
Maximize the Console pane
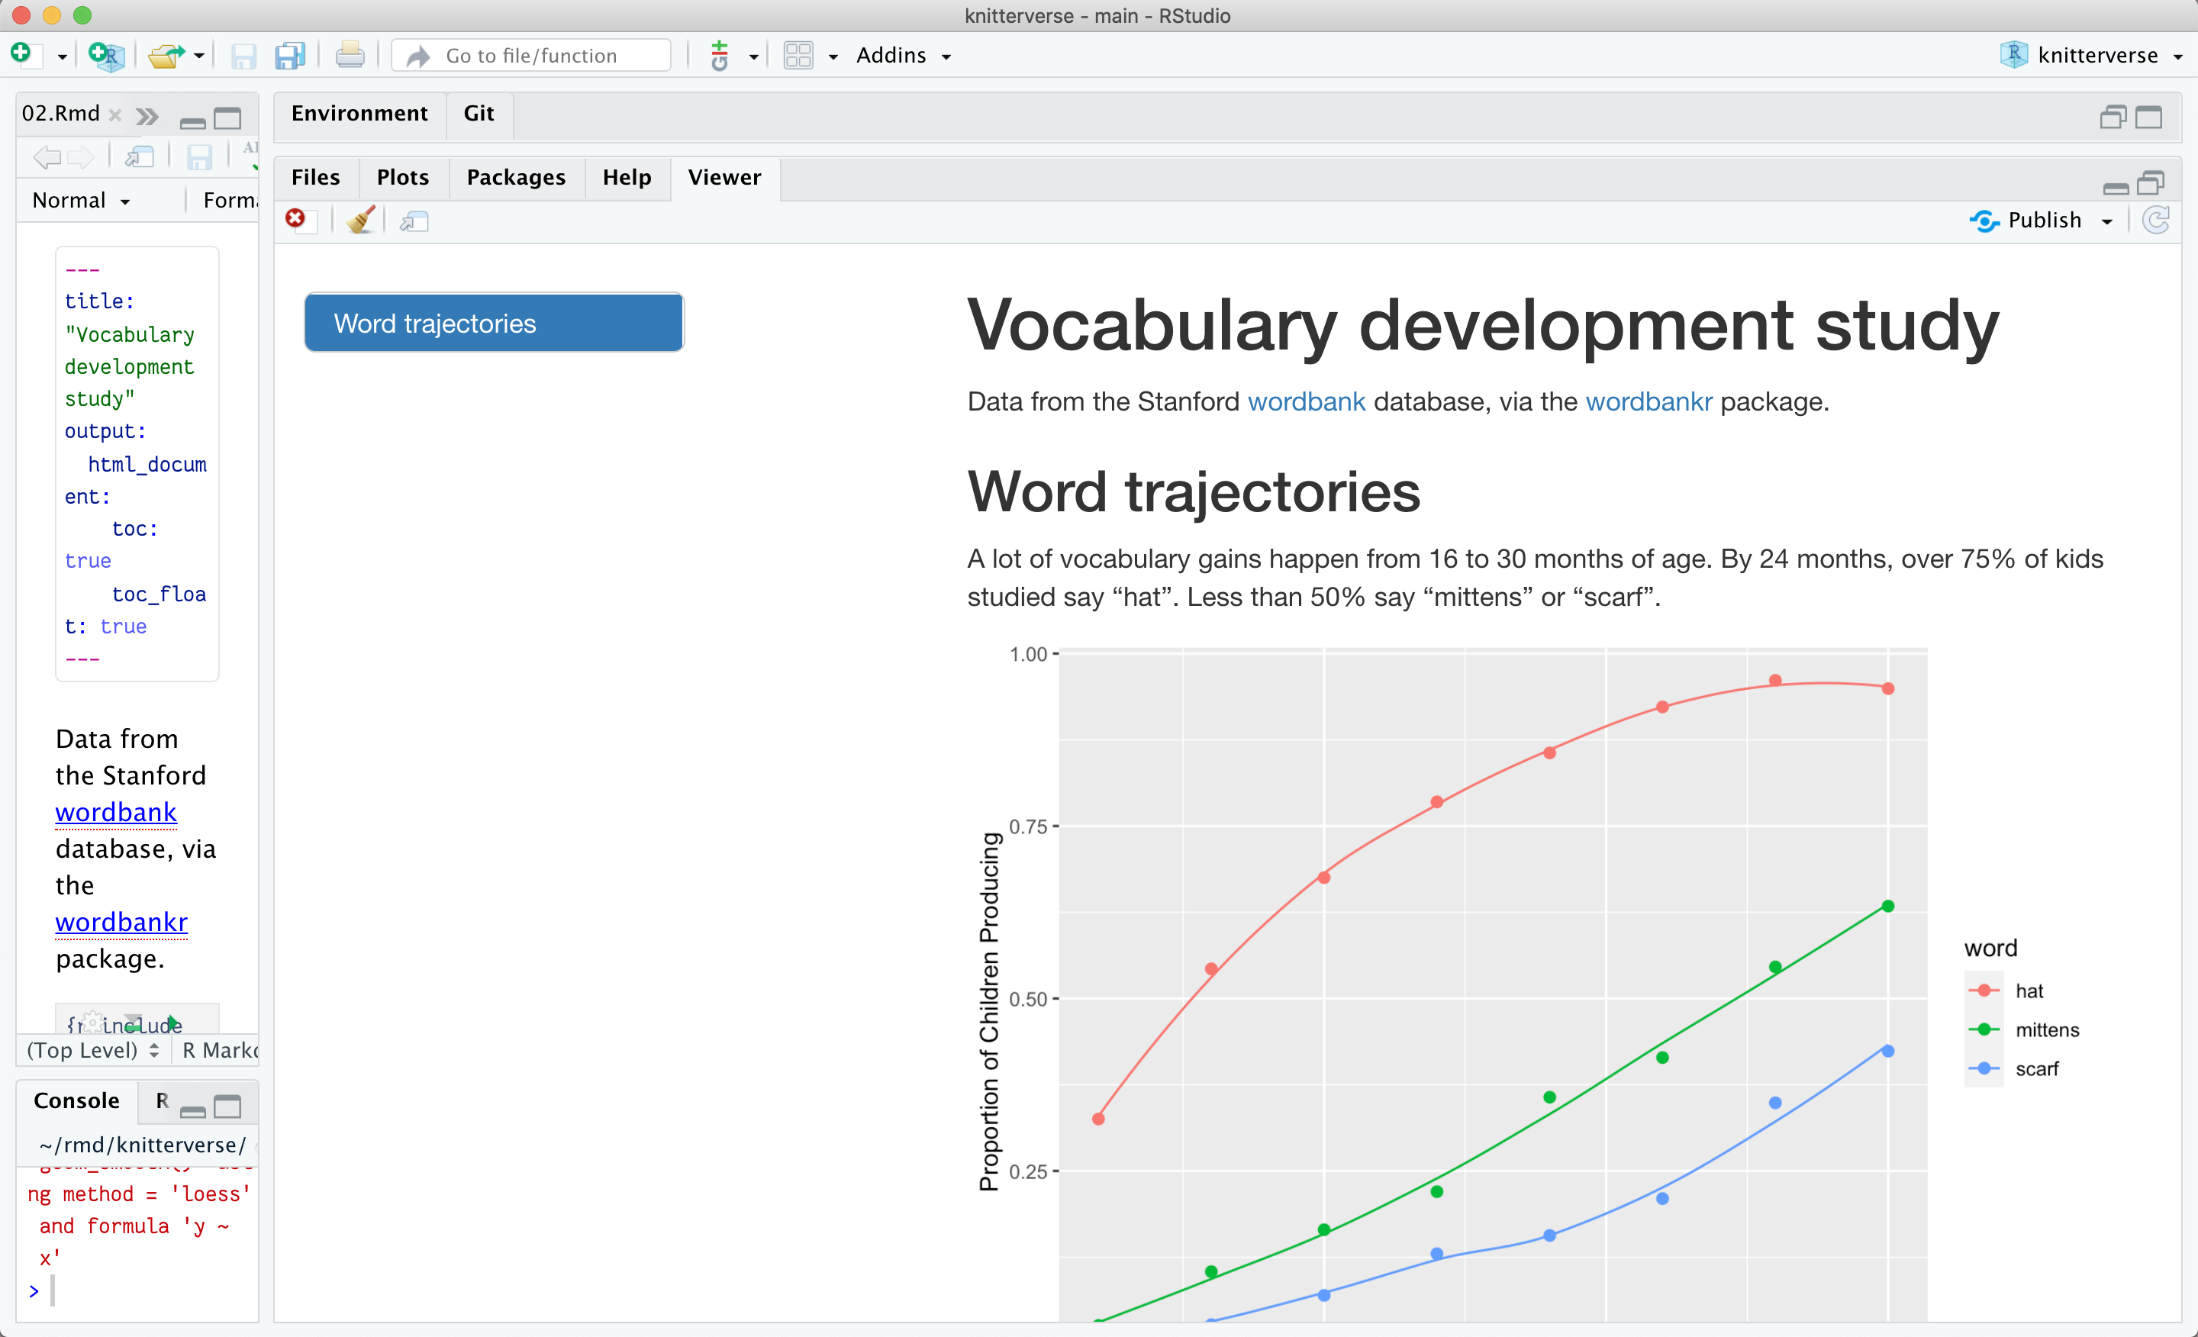[x=227, y=1107]
